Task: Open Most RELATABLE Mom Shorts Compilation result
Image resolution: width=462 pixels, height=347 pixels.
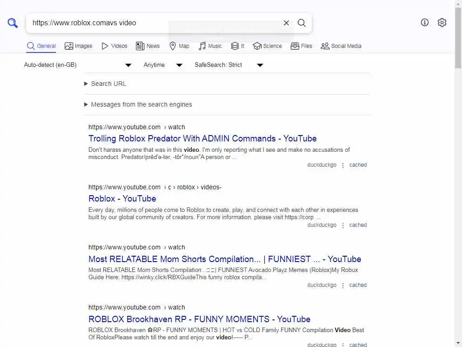Action: click(x=225, y=259)
